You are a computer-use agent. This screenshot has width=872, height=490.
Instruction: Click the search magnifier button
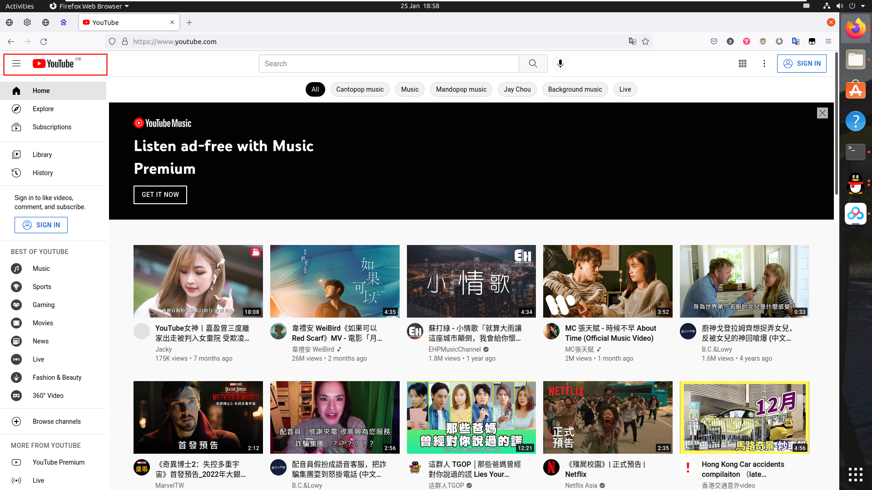(533, 64)
